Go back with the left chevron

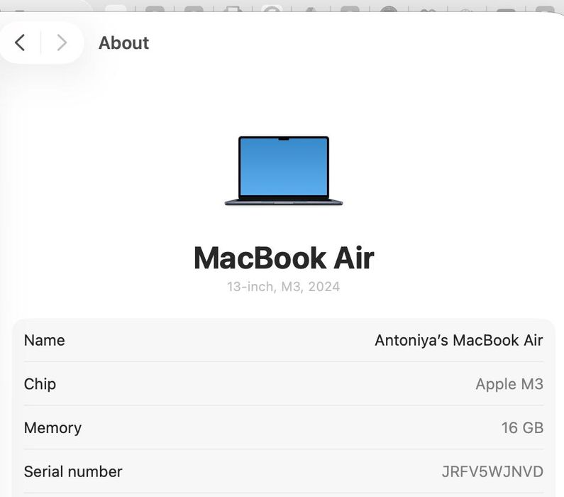tap(20, 43)
